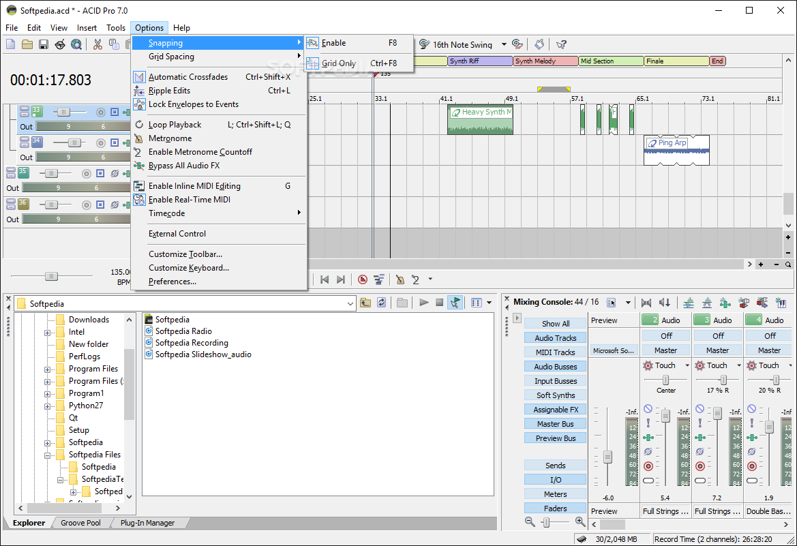Click the Refresh icon in Explorer toolbar
797x546 pixels.
tap(381, 303)
